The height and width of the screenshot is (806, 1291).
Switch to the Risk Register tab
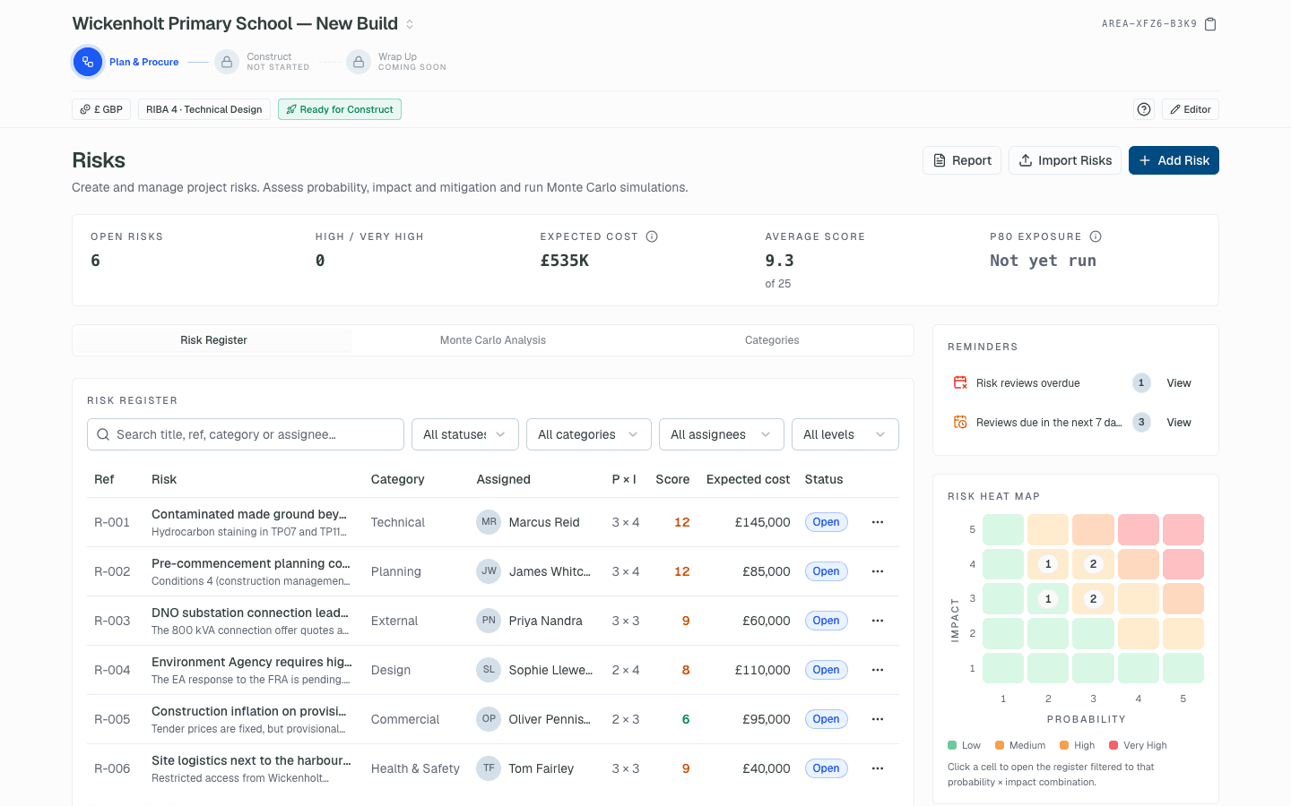pyautogui.click(x=213, y=340)
